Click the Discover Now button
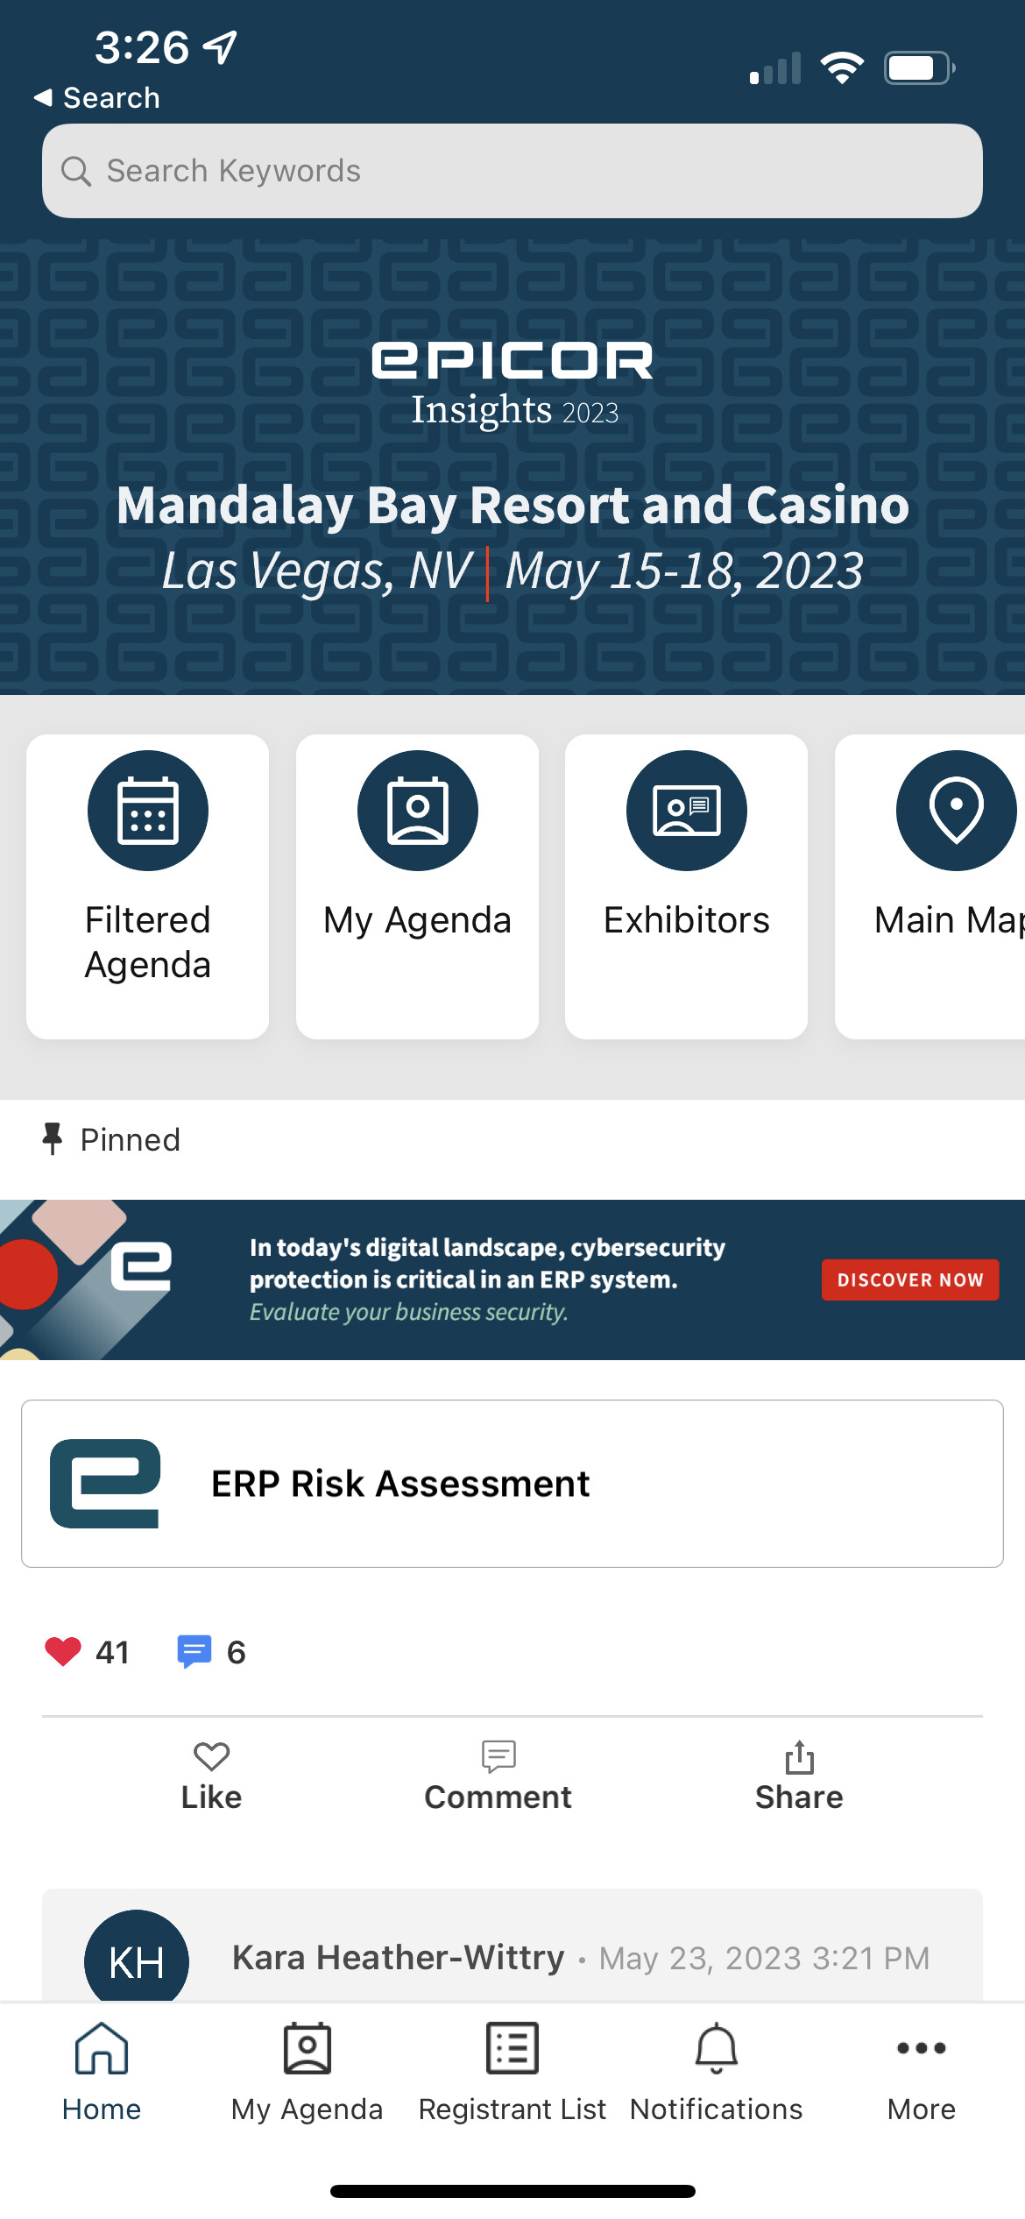Screen dimensions: 1025x2219 pyautogui.click(x=910, y=1280)
